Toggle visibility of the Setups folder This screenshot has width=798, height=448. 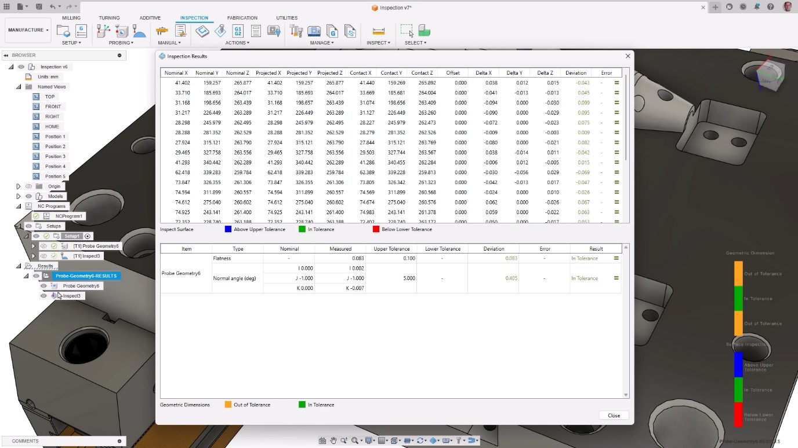point(28,226)
